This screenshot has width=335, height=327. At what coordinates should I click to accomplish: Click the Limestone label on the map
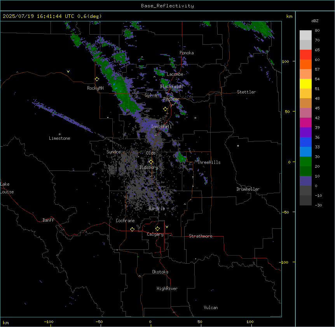[59, 138]
